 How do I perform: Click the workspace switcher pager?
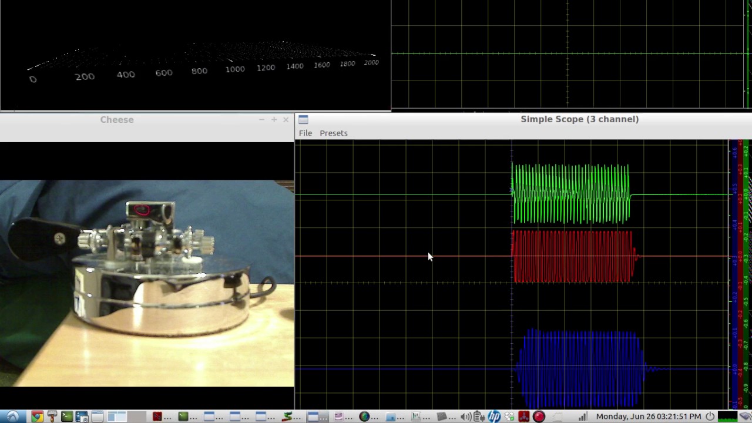(x=127, y=416)
